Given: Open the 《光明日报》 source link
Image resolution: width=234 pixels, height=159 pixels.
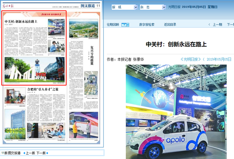Looking at the screenshot, I should [192, 59].
